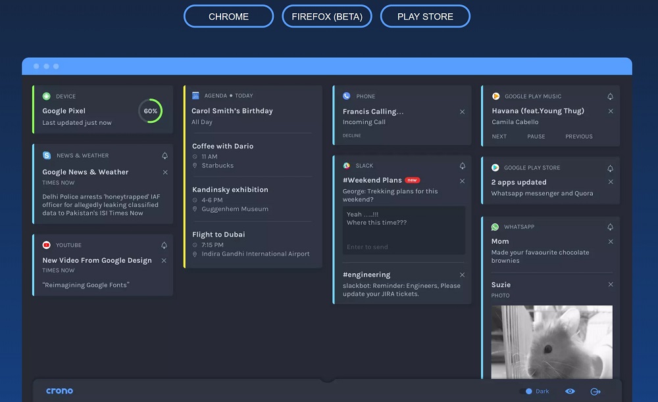Image resolution: width=658 pixels, height=402 pixels.
Task: Click the Slack app icon
Action: tap(347, 166)
